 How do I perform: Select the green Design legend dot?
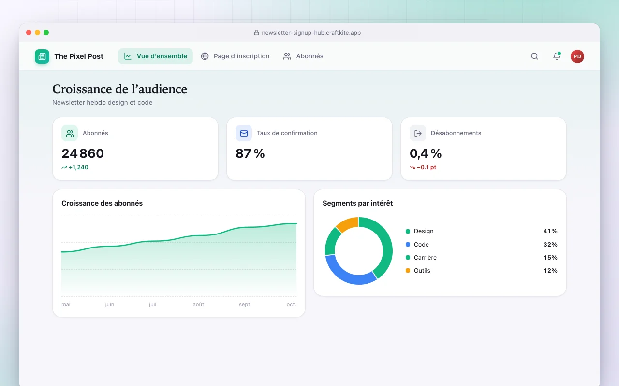coord(408,232)
